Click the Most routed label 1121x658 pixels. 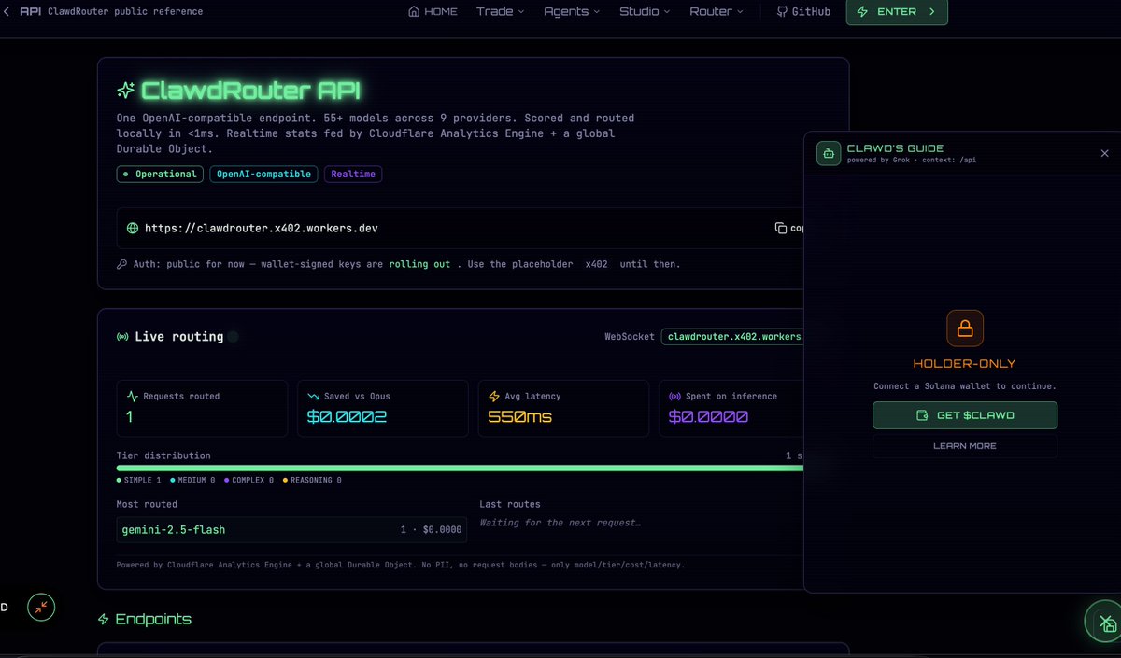pos(148,504)
